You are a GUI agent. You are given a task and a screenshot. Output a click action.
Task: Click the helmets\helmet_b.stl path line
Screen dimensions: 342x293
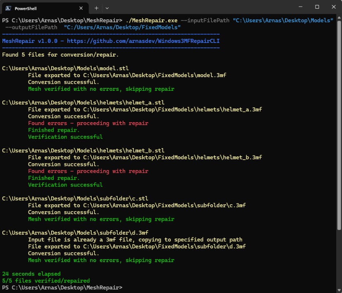(83, 151)
